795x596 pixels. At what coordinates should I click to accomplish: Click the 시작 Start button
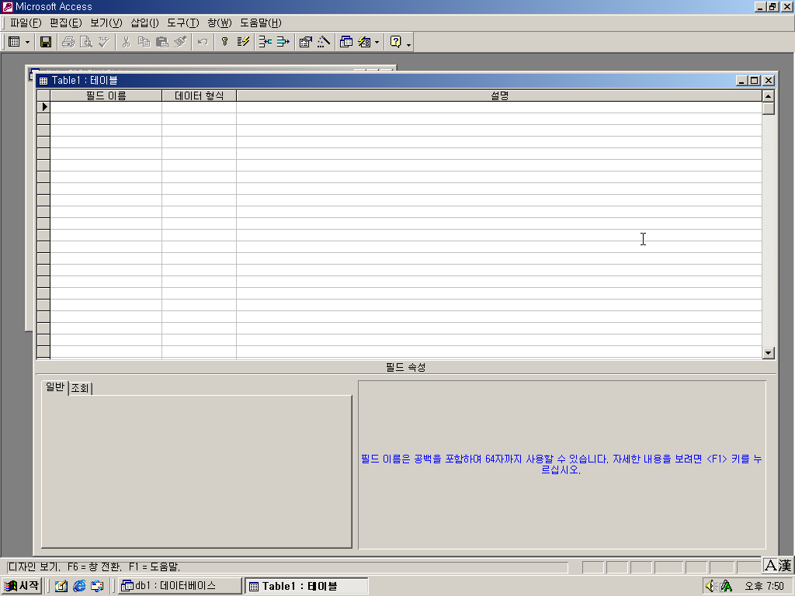point(21,586)
